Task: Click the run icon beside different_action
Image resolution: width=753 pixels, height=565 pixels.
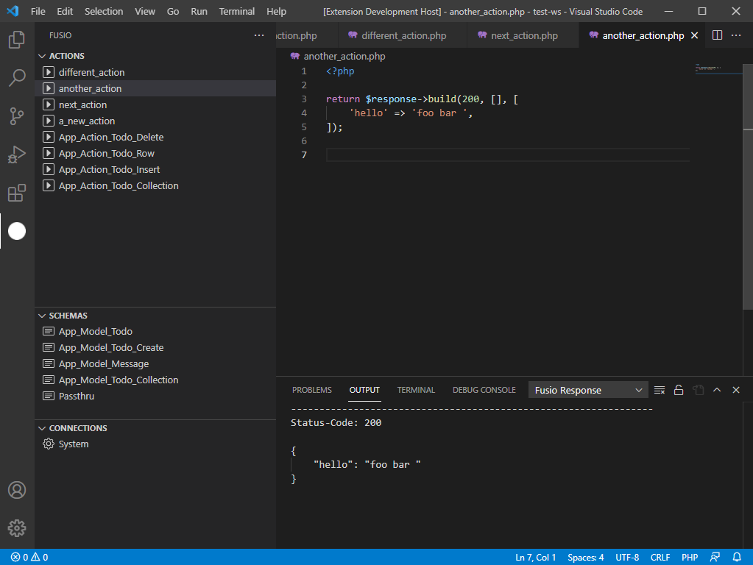Action: (48, 72)
